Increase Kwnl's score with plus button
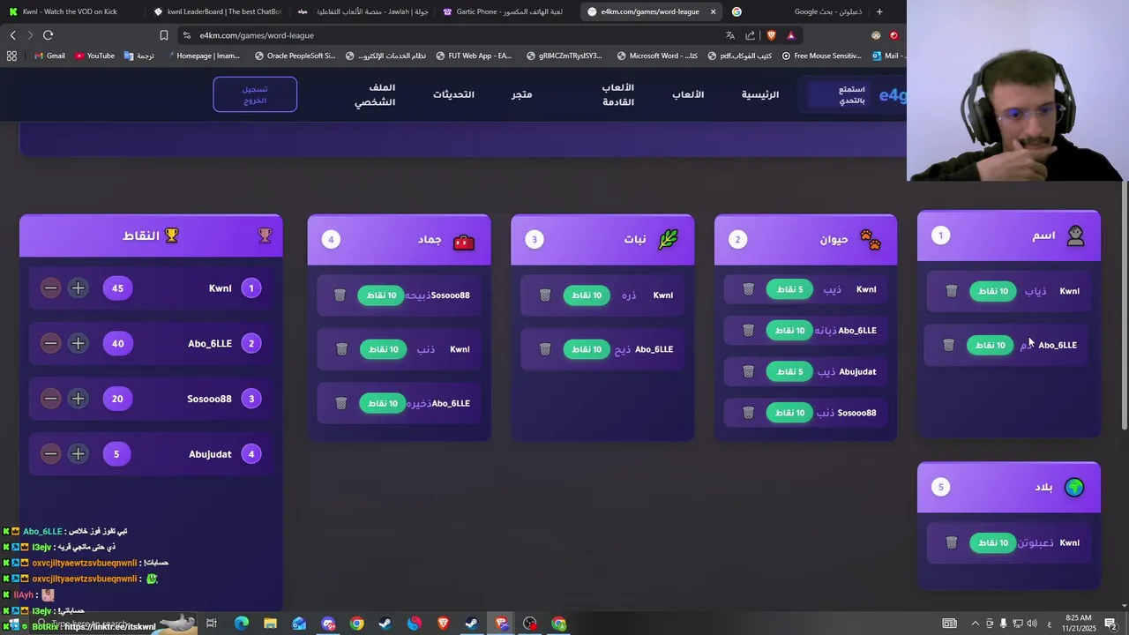The image size is (1129, 635). point(78,288)
